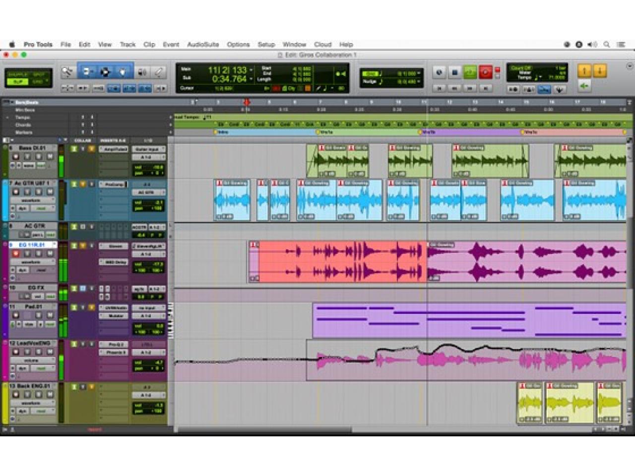Open the Edit window menu arrow at top right
This screenshot has height=476, width=635.
click(630, 66)
